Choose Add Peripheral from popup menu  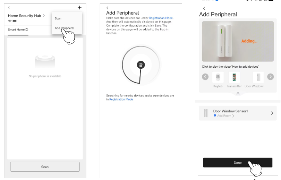click(64, 28)
